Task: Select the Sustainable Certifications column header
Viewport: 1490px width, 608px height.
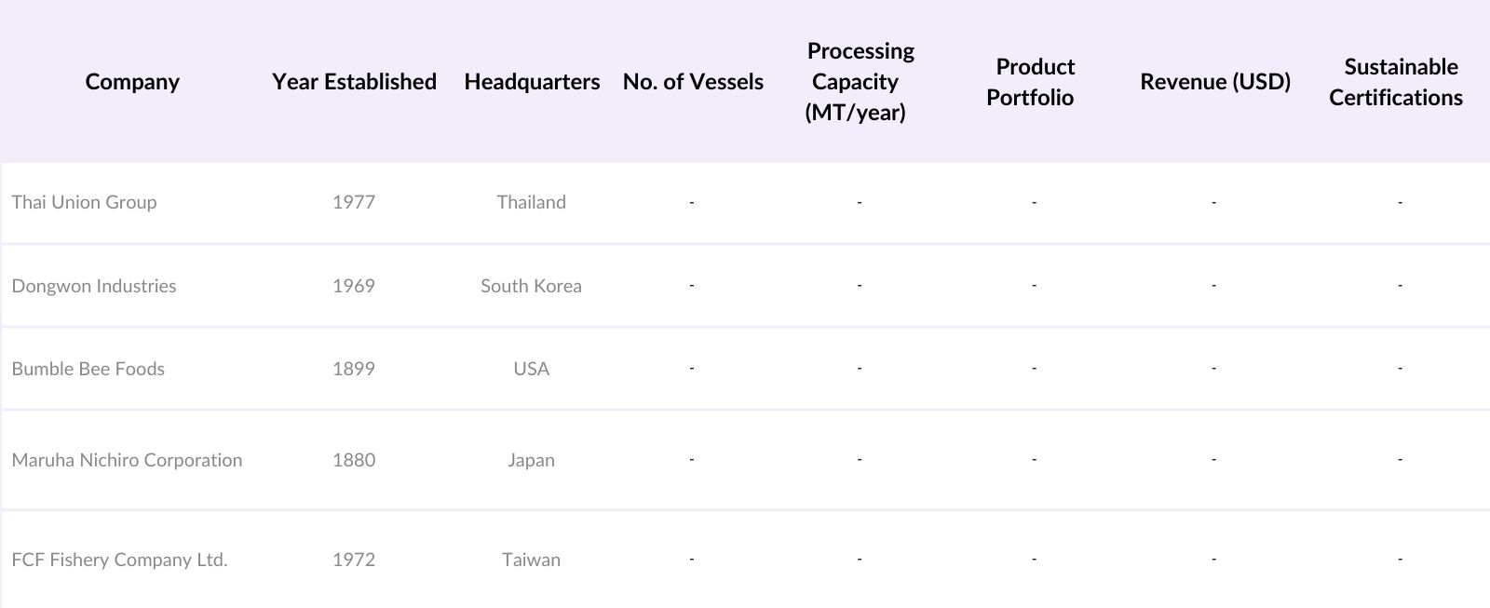Action: [x=1396, y=82]
